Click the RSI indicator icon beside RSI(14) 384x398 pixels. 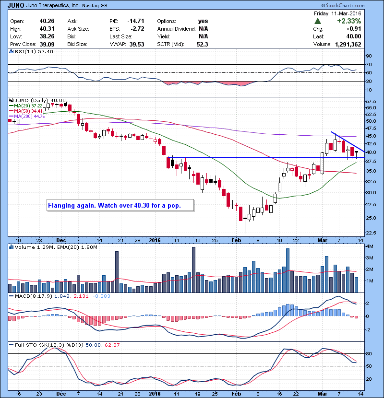11,51
